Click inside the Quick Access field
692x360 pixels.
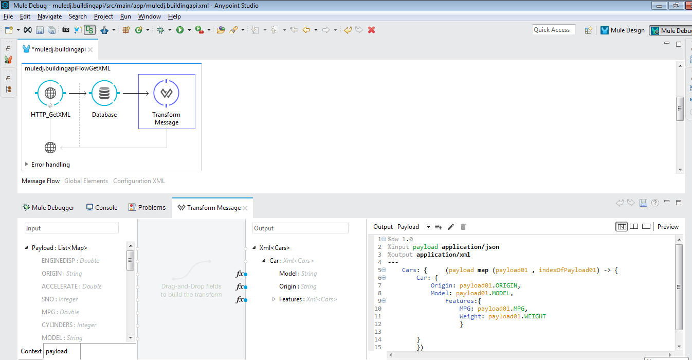[x=553, y=29]
